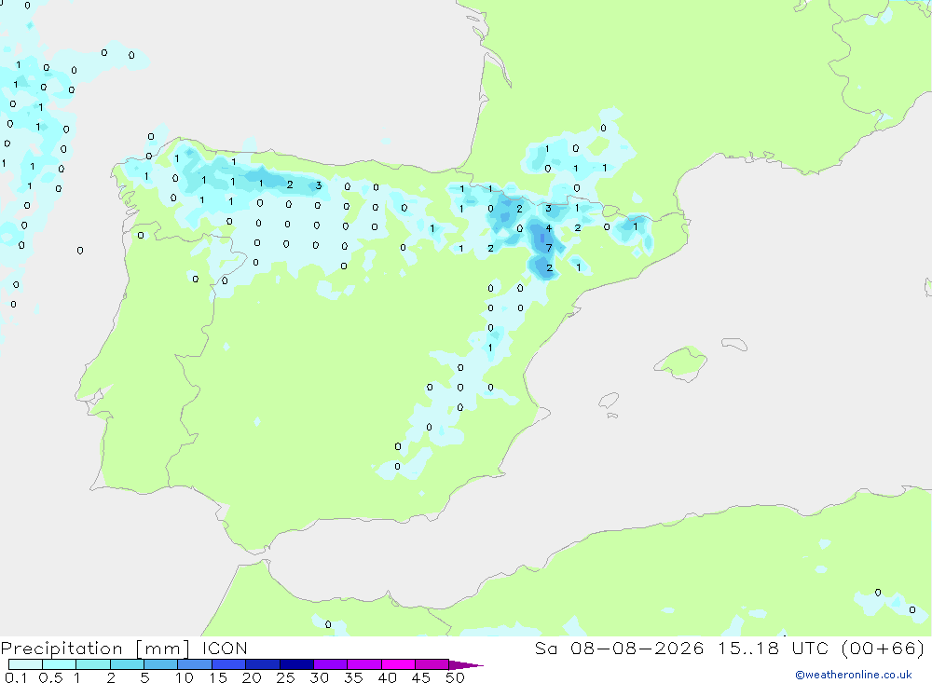Select the 5–10 mm legend swatch

(x=161, y=664)
